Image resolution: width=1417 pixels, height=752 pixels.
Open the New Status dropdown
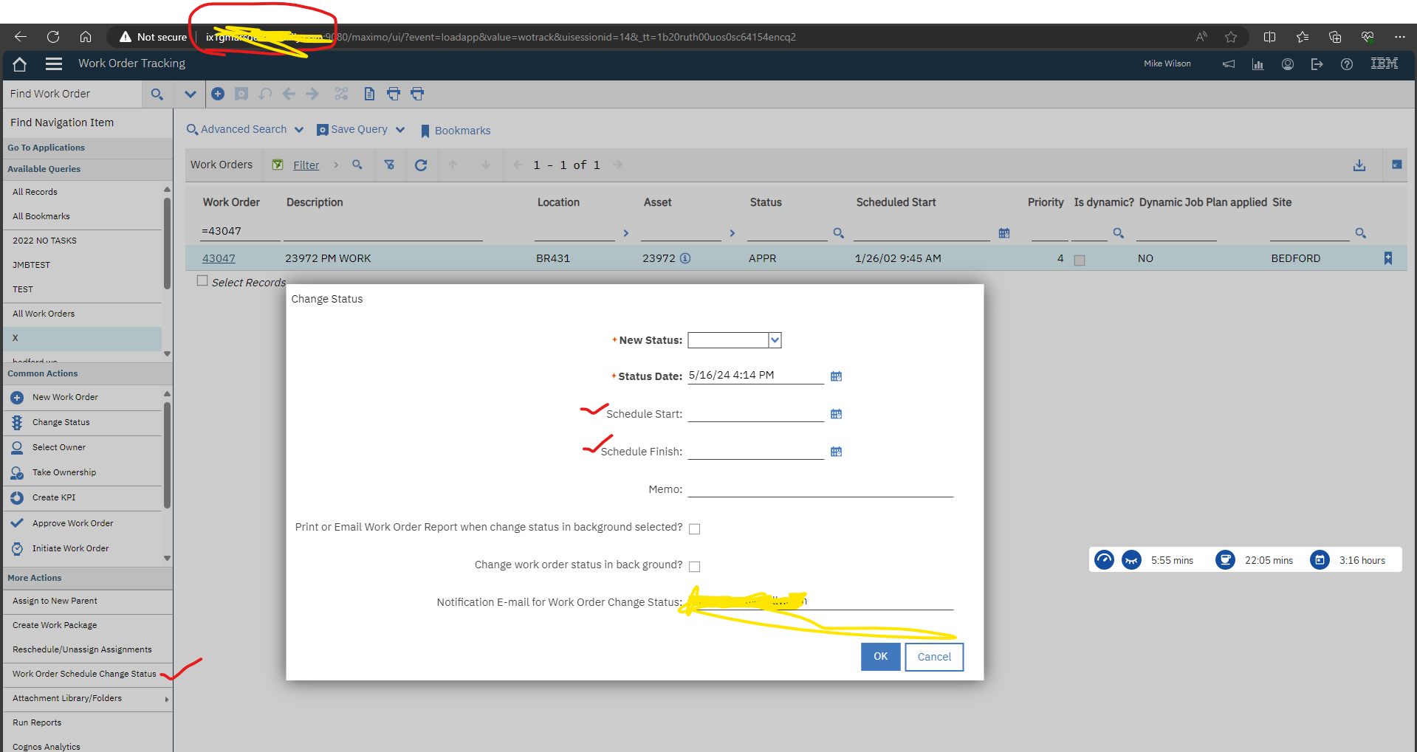click(x=775, y=340)
